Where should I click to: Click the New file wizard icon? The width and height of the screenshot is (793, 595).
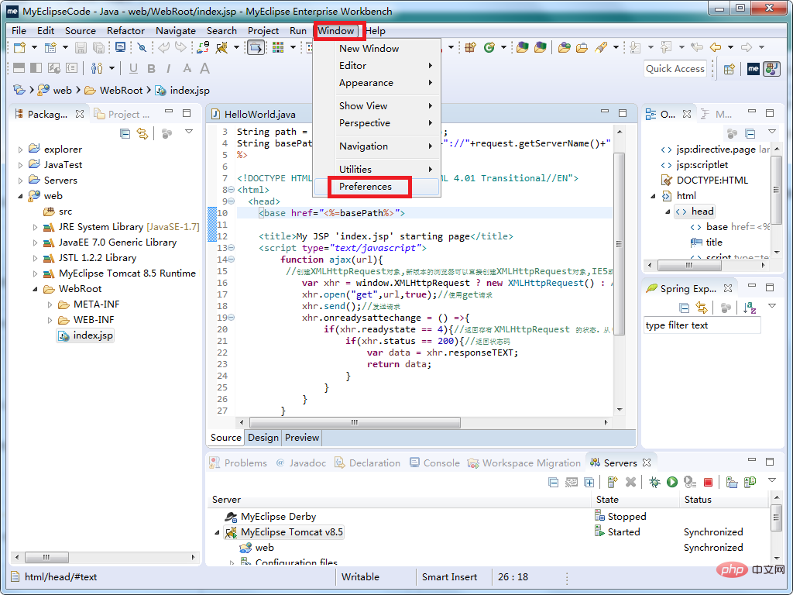pos(19,47)
